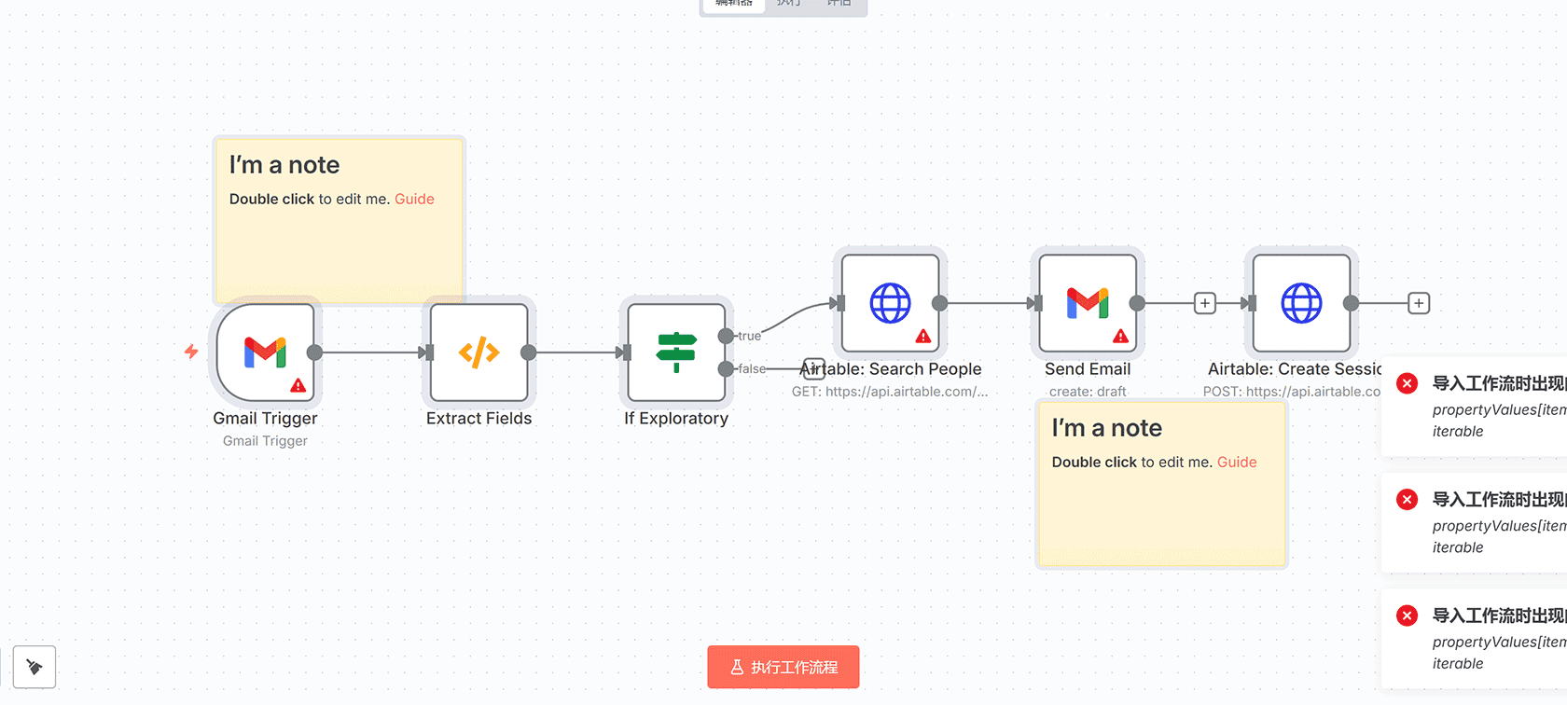Image resolution: width=1567 pixels, height=705 pixels.
Task: Click the warning triangle on Airtable: Search People
Action: click(922, 336)
